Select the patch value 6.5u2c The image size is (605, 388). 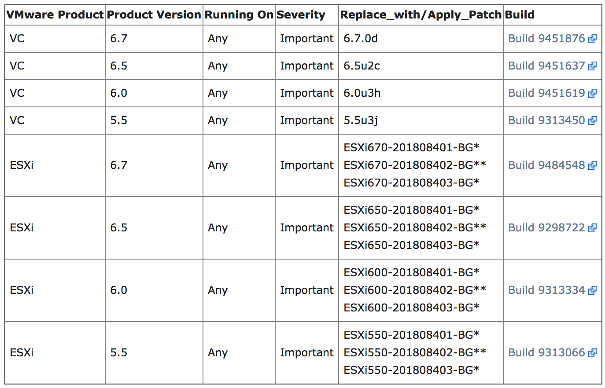point(362,66)
